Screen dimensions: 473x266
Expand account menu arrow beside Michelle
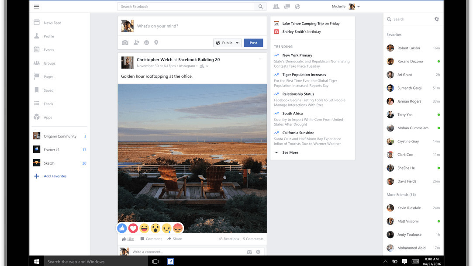[359, 7]
